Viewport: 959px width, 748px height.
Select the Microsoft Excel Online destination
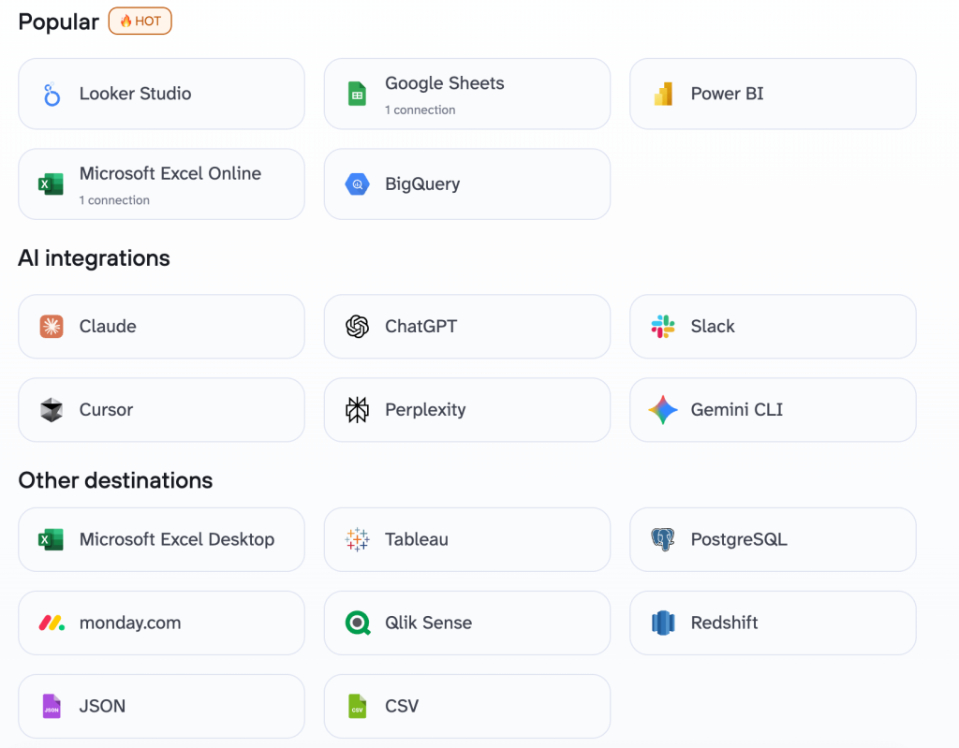(x=161, y=184)
